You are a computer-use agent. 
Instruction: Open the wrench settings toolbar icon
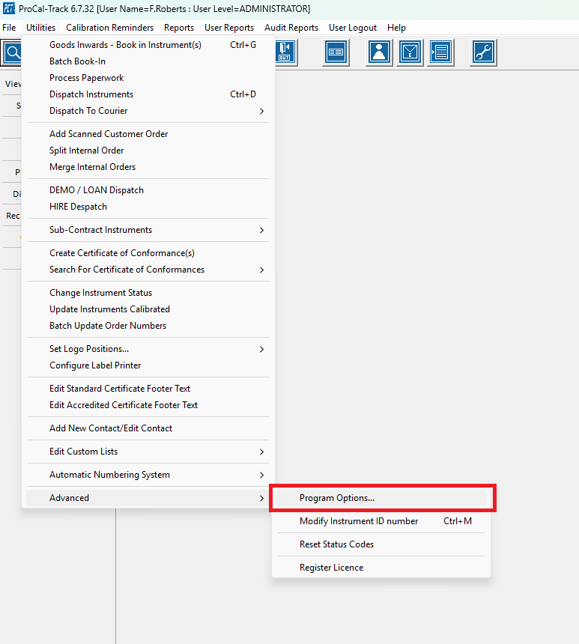coord(483,52)
